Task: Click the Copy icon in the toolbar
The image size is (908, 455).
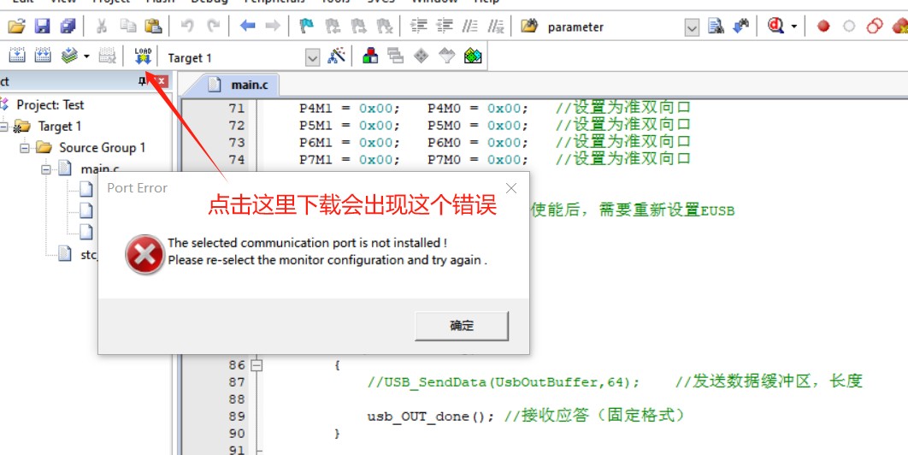Action: [x=127, y=26]
